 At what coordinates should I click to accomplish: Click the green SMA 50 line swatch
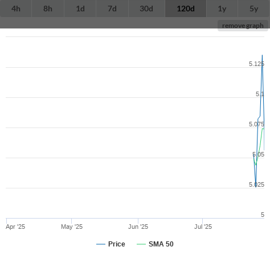click(x=141, y=244)
